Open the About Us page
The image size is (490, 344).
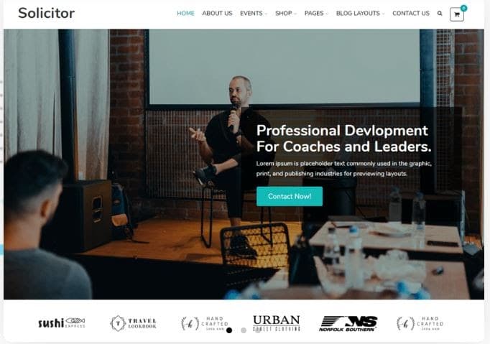217,14
